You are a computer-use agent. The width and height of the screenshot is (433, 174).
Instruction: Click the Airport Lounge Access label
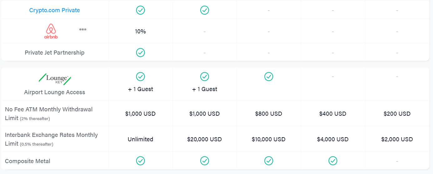(x=55, y=92)
